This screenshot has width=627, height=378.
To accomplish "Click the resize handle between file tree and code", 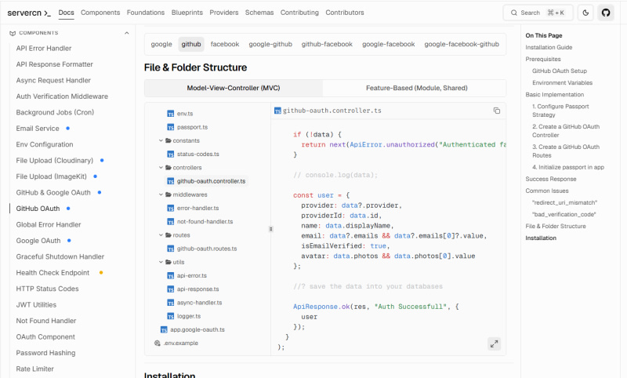I will tap(270, 229).
